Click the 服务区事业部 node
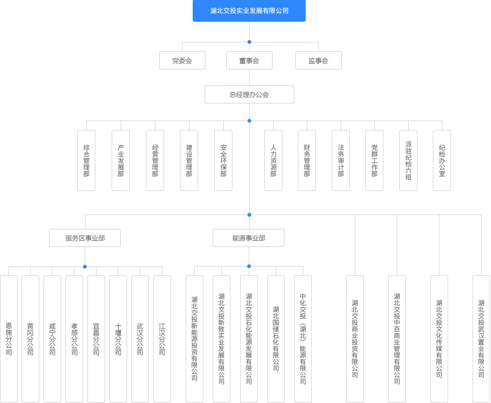This screenshot has width=491, height=403. [x=85, y=238]
